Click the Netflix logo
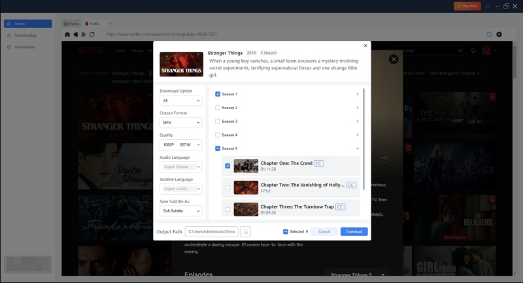The image size is (523, 283). [x=90, y=51]
